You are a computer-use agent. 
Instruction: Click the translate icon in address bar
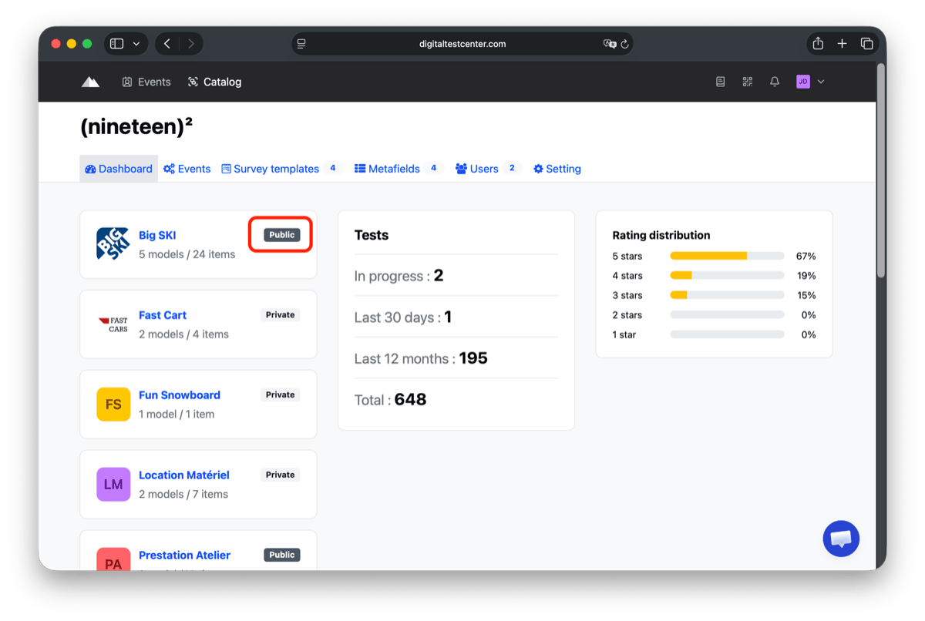pos(610,44)
